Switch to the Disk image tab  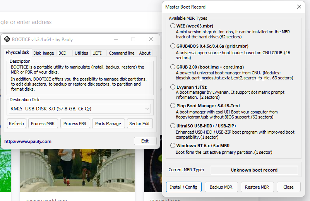[44, 53]
